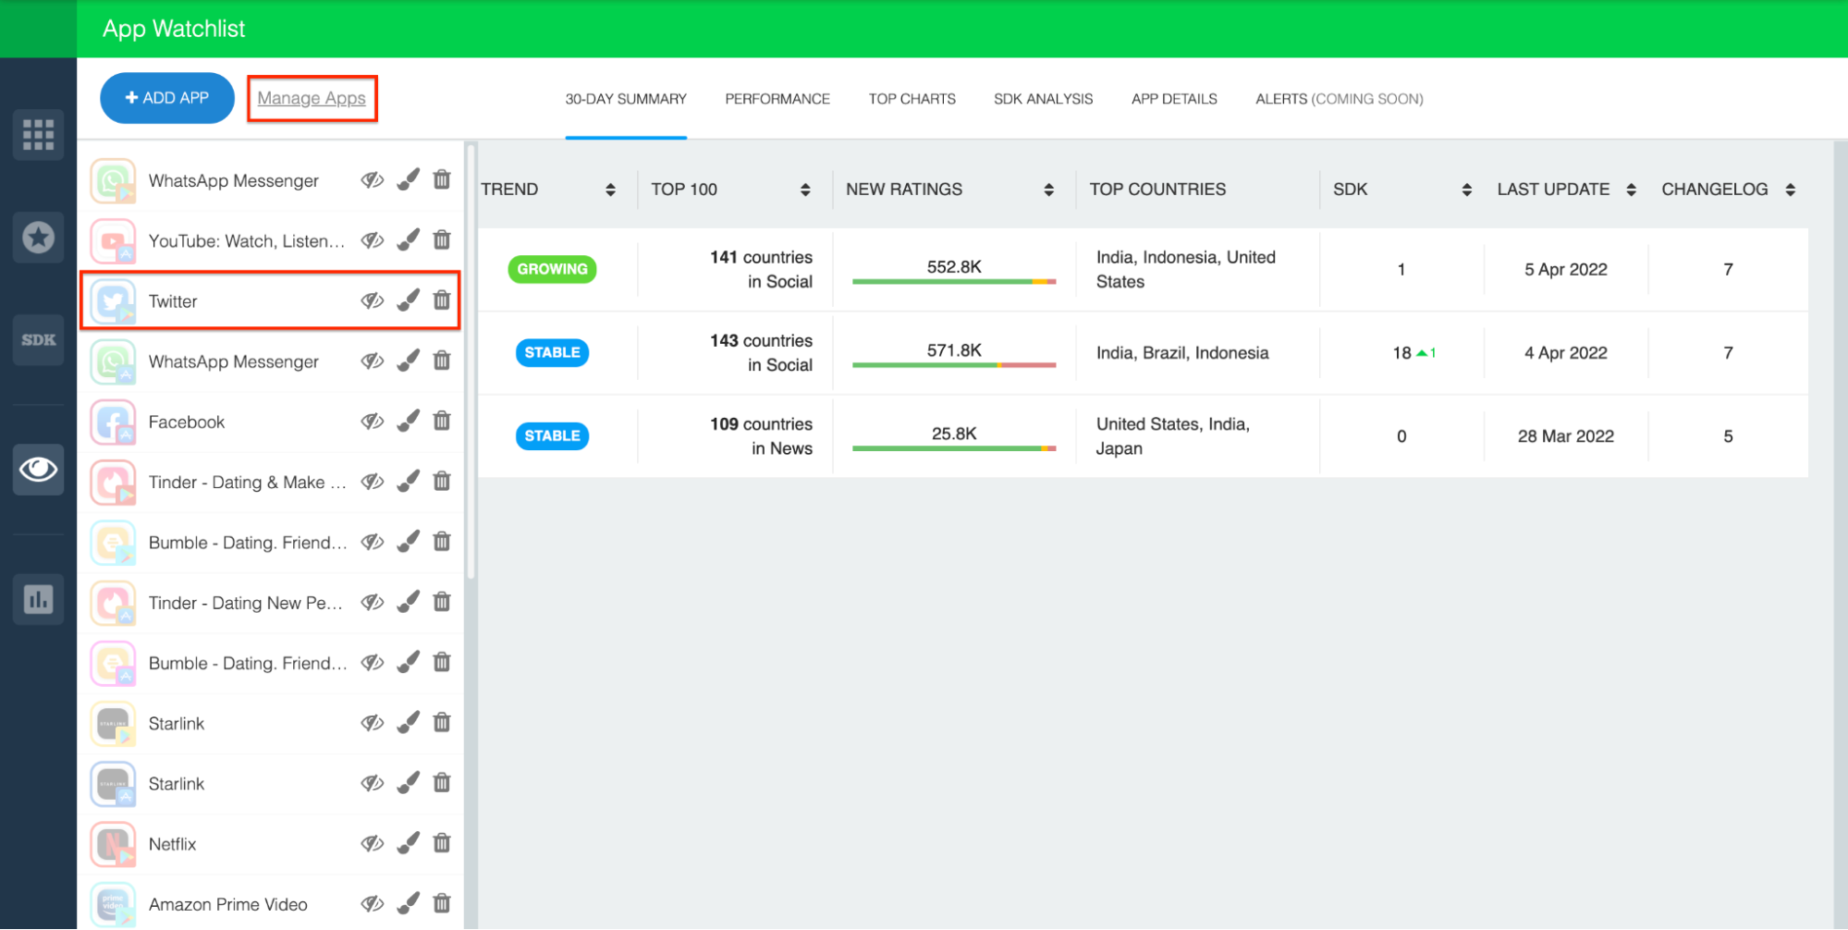Delete Tinder - Dating & Make via trash icon
1848x930 pixels.
coord(442,482)
